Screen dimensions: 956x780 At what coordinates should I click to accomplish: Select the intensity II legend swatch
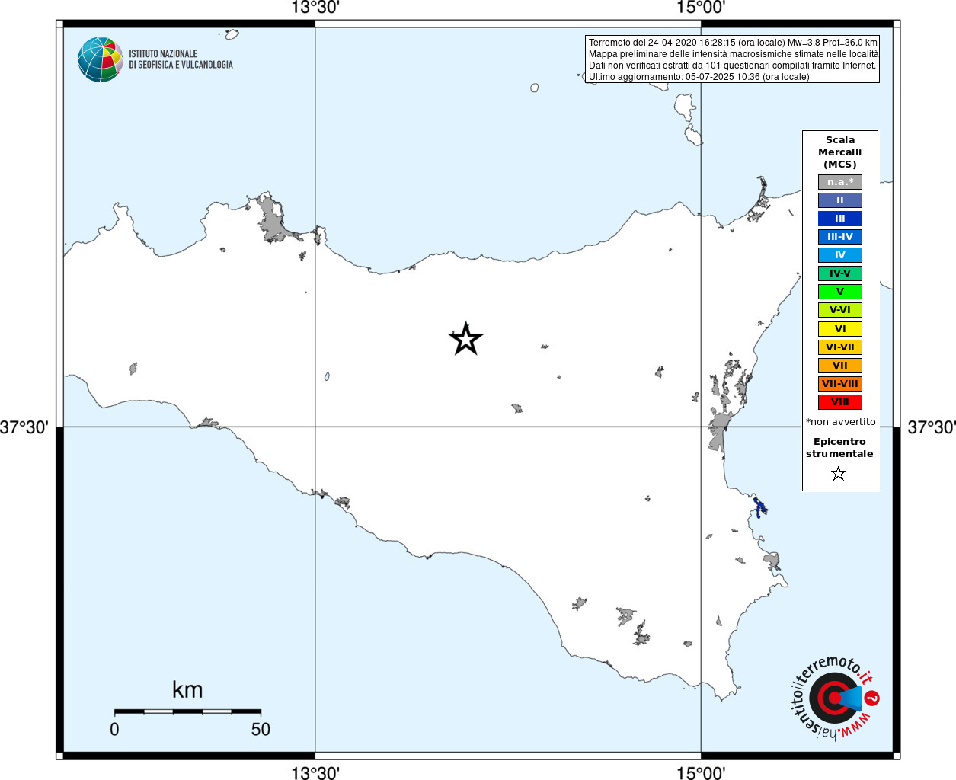pyautogui.click(x=840, y=200)
